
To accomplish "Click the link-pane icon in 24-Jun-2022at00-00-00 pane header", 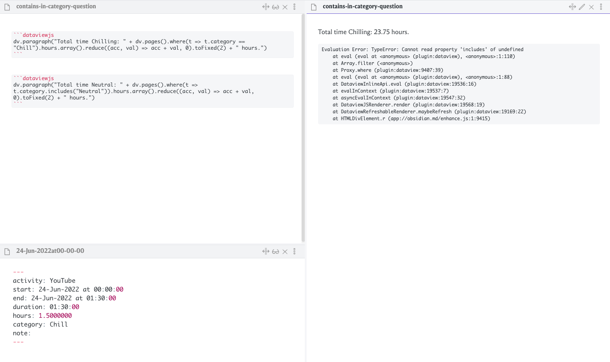I will pos(266,251).
